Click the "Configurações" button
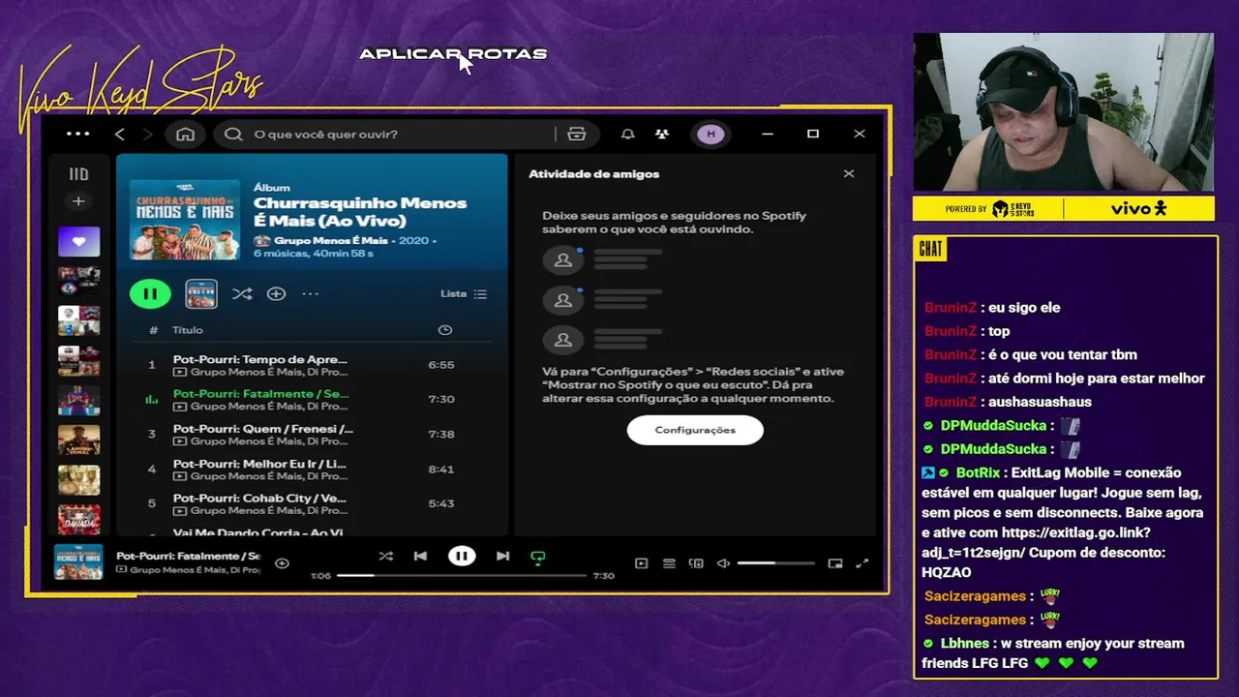The width and height of the screenshot is (1239, 697). coord(695,430)
